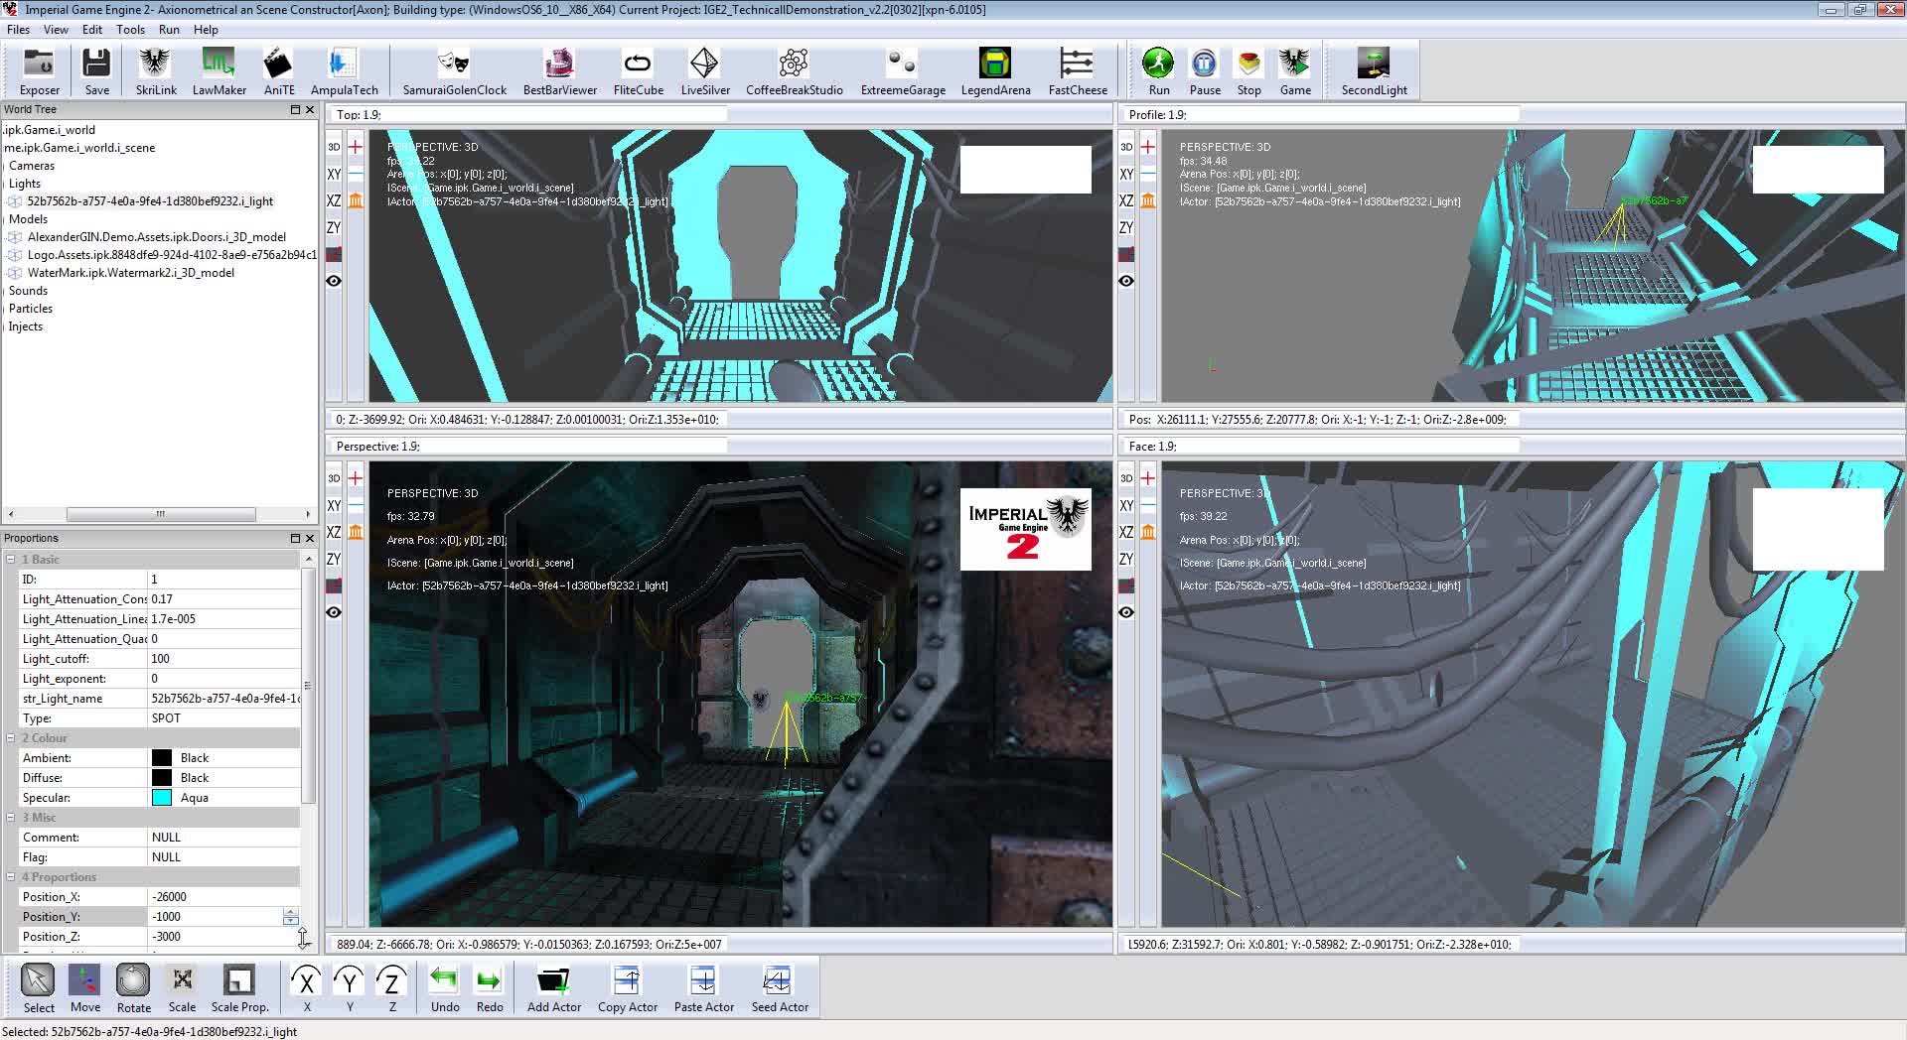Toggle eye visibility in Profile viewport
The image size is (1907, 1040).
(x=1126, y=281)
